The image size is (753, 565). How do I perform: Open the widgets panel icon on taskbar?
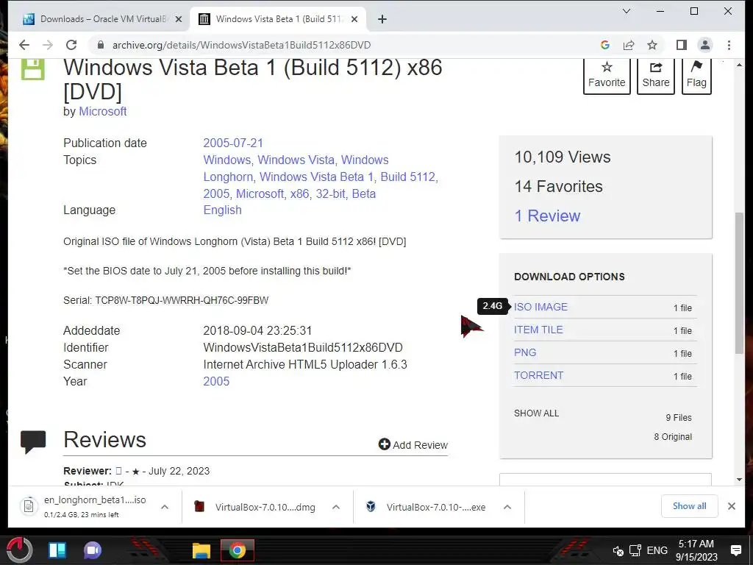click(x=57, y=550)
